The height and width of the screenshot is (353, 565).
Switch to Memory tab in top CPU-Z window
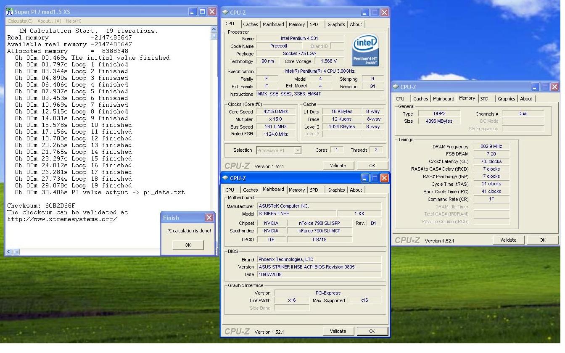click(297, 24)
